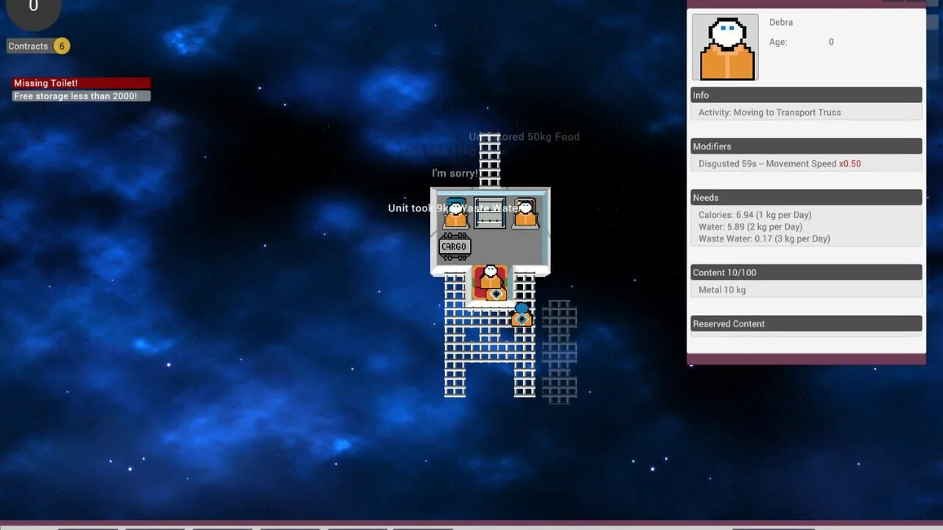The image size is (943, 530).
Task: Select the free storage warning alert
Action: coord(81,96)
